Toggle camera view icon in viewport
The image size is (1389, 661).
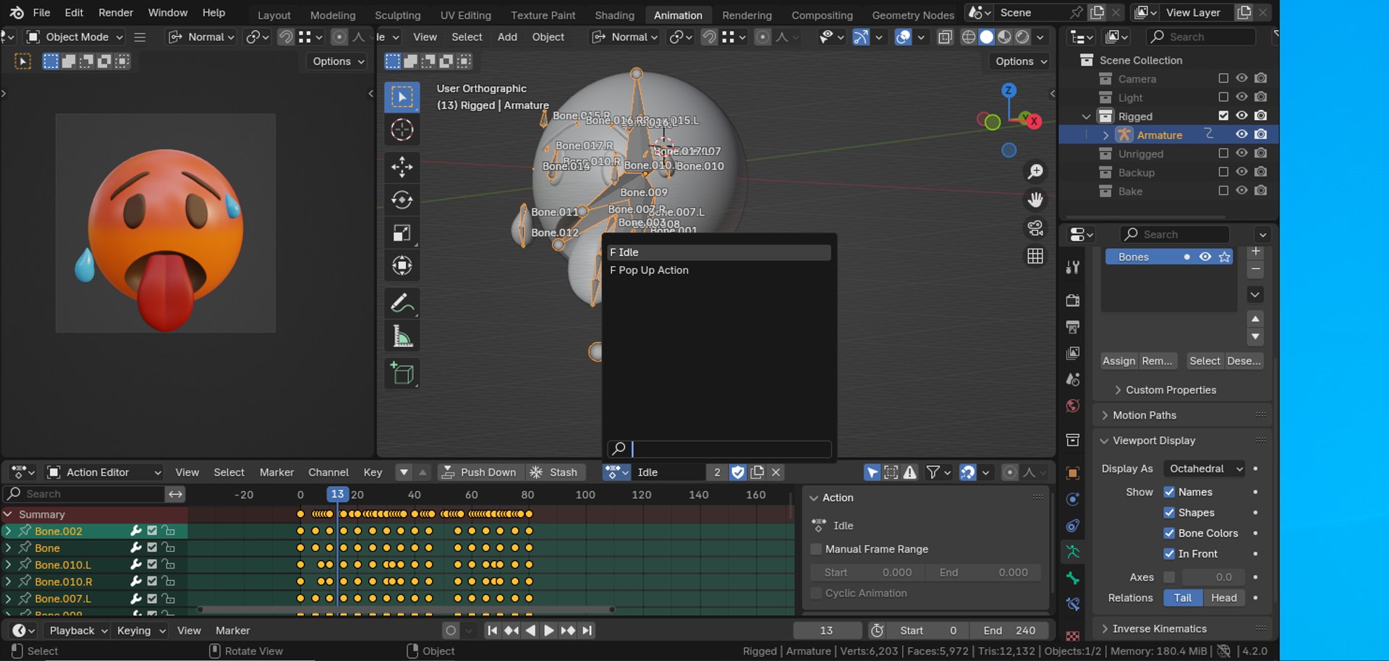coord(1035,228)
